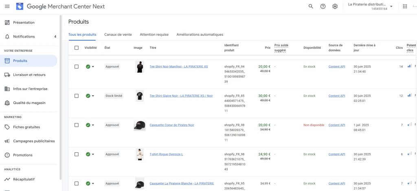Click green visibility check for Casquette Coeur de Pirates

tap(88, 125)
